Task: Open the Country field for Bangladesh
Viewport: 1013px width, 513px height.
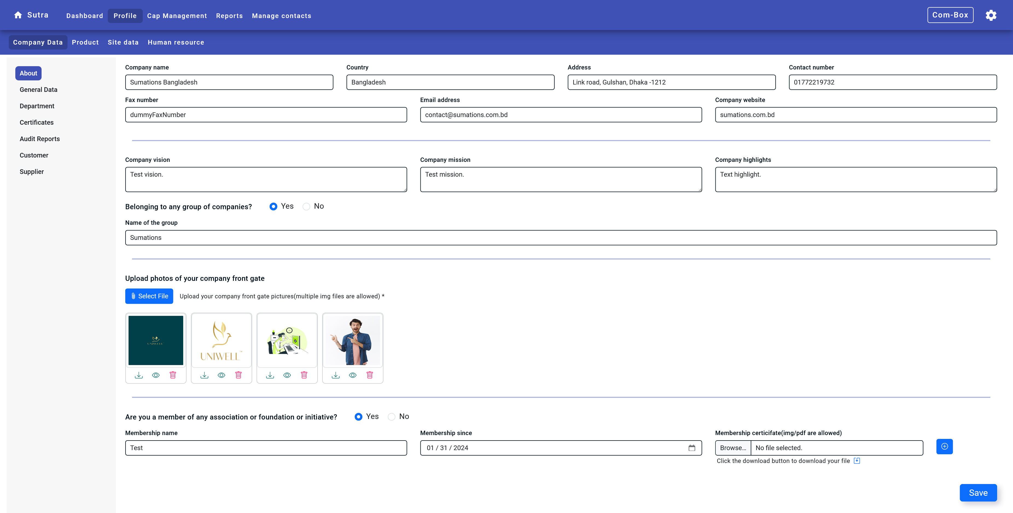Action: pyautogui.click(x=450, y=82)
